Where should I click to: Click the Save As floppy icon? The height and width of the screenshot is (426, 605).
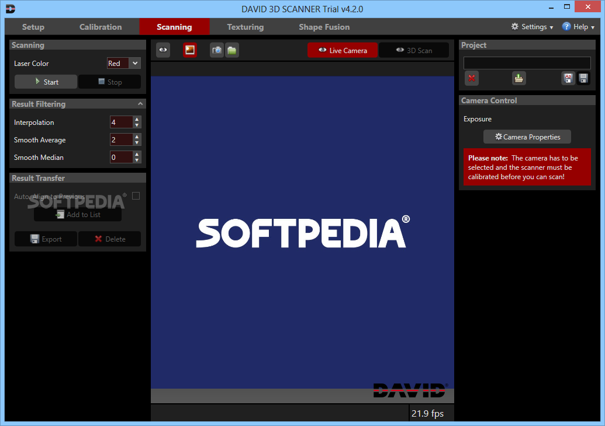click(x=568, y=78)
